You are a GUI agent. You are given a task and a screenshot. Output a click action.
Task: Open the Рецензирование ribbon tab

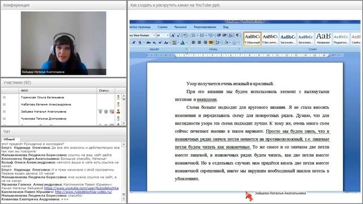(205, 27)
